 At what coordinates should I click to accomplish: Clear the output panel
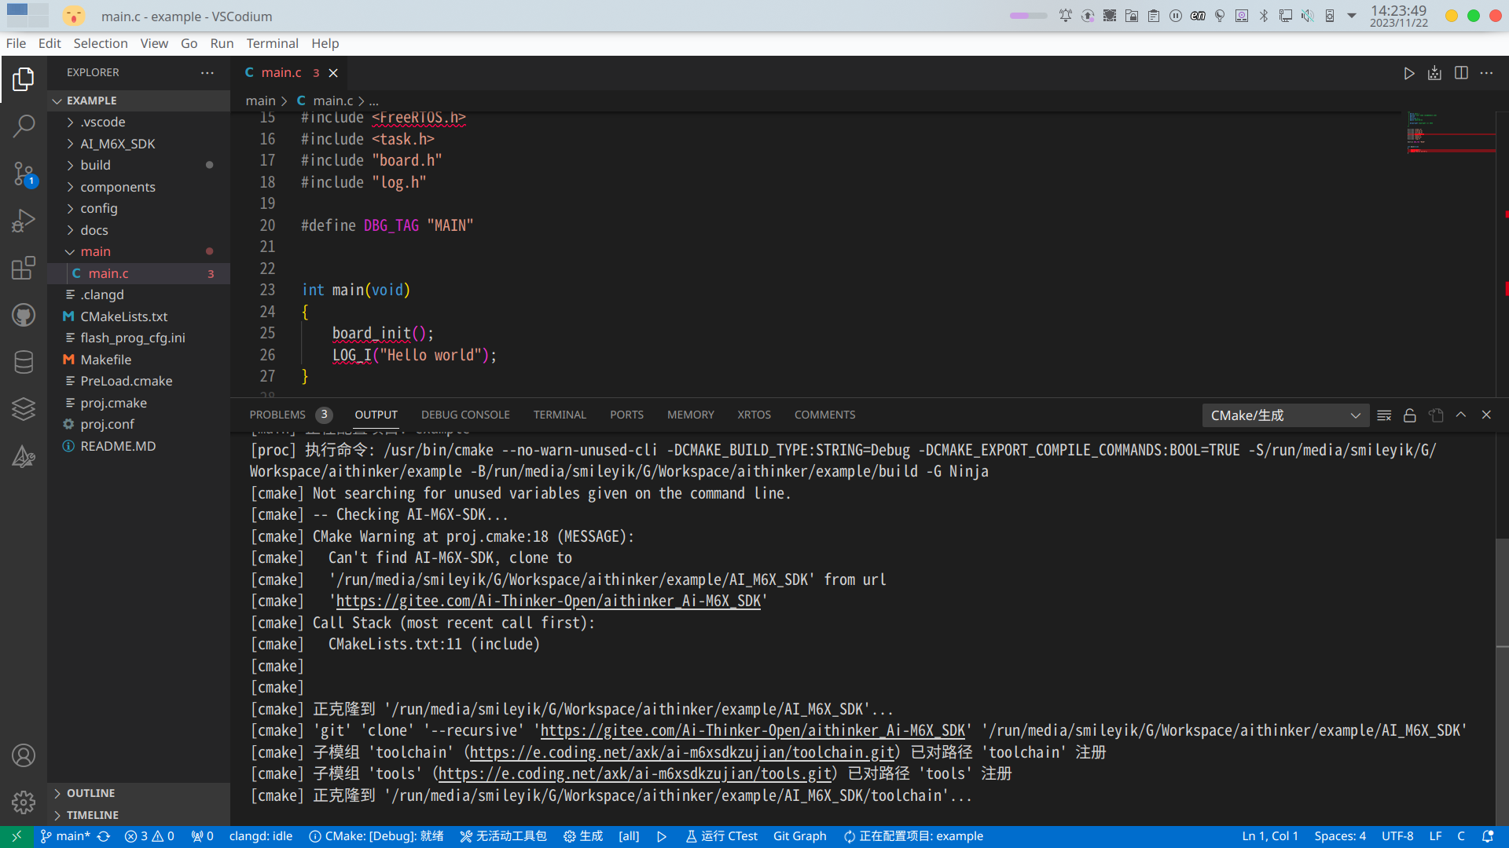pos(1385,415)
